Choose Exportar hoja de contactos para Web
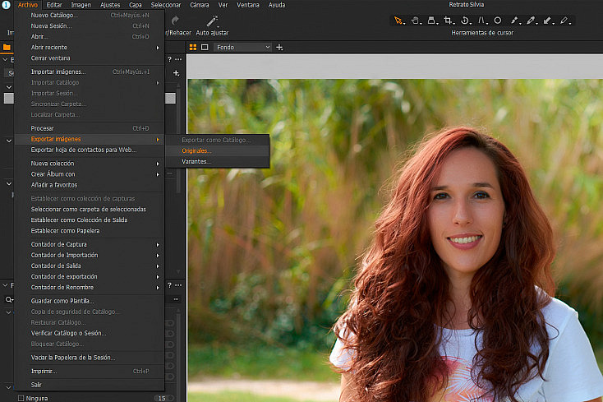The width and height of the screenshot is (603, 402). (x=90, y=150)
